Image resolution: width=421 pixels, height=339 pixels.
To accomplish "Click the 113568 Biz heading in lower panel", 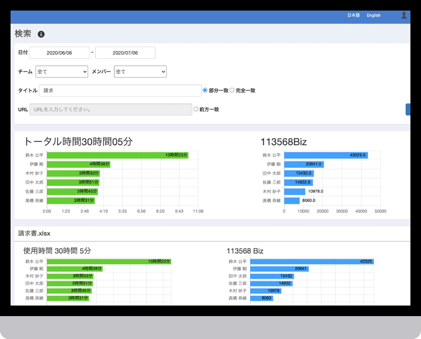I will [245, 251].
